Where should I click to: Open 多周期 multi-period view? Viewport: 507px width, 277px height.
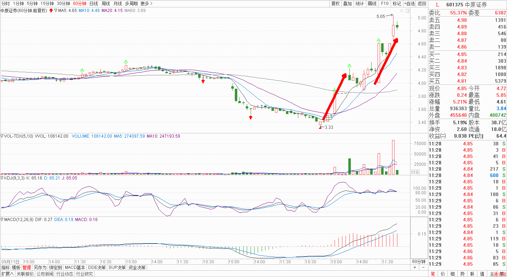(x=132, y=4)
